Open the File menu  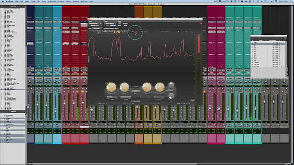(17, 1)
